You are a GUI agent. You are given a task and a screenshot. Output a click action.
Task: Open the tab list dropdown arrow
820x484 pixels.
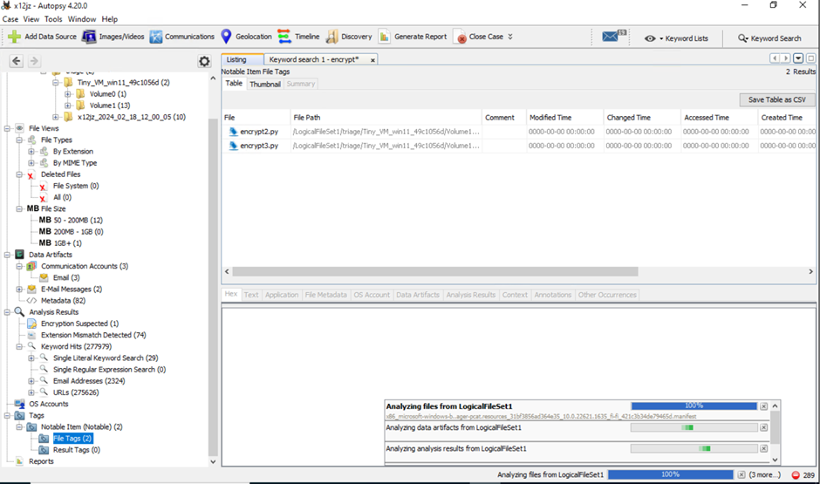click(798, 58)
